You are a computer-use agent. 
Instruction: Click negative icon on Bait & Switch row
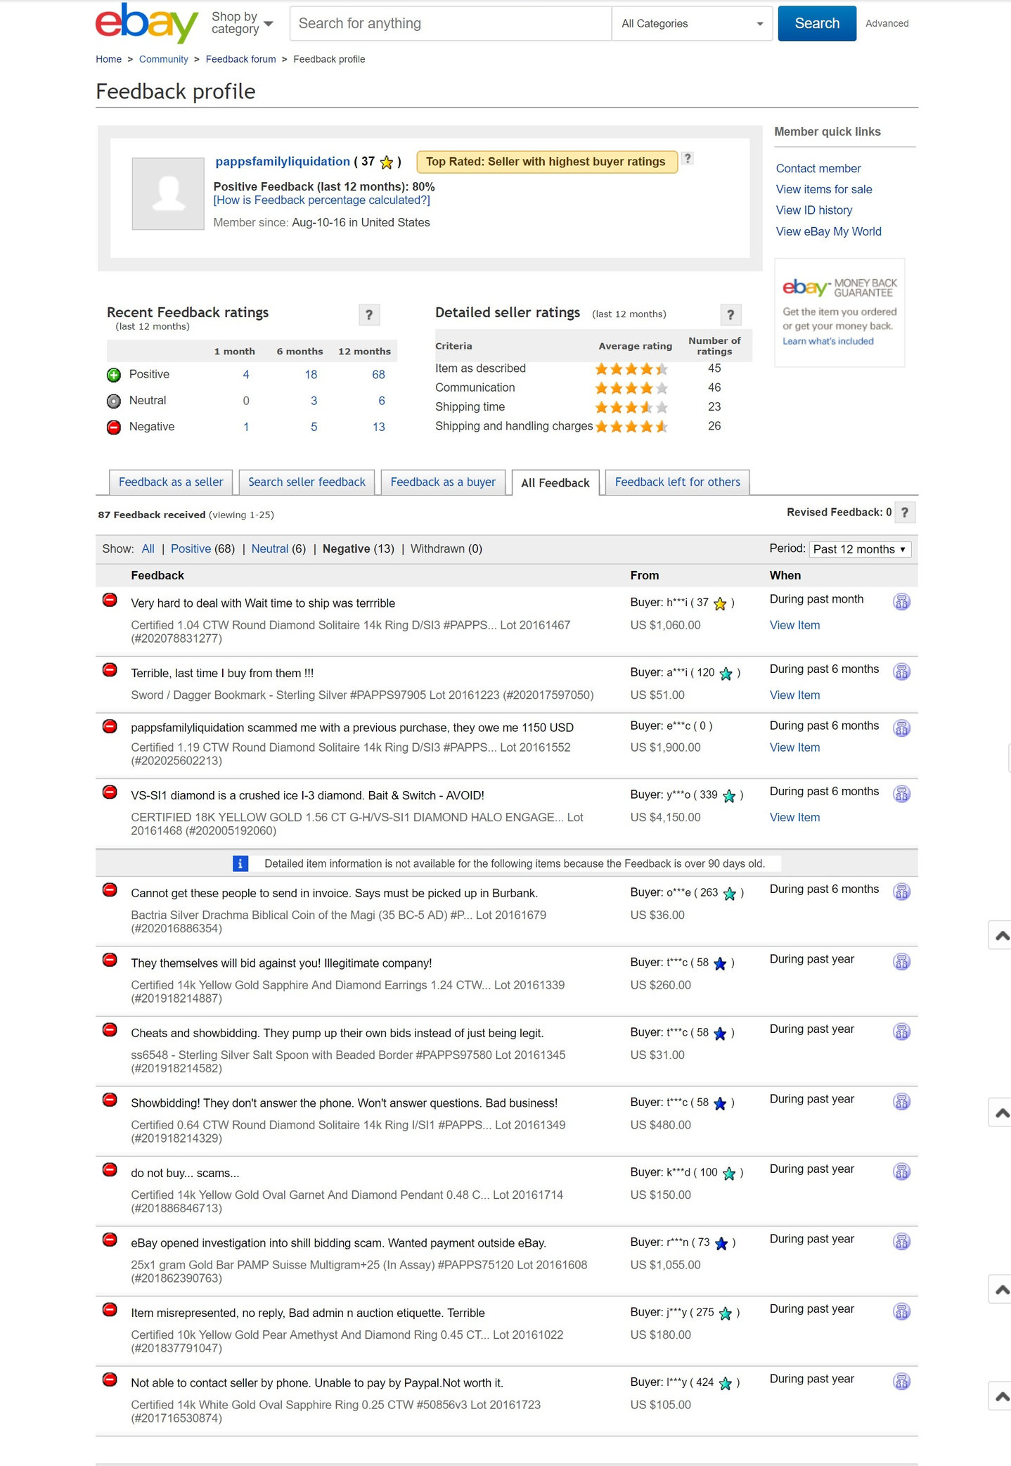pyautogui.click(x=110, y=792)
